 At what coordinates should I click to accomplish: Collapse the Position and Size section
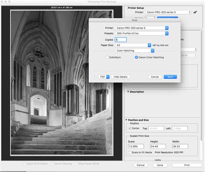coord(126,120)
